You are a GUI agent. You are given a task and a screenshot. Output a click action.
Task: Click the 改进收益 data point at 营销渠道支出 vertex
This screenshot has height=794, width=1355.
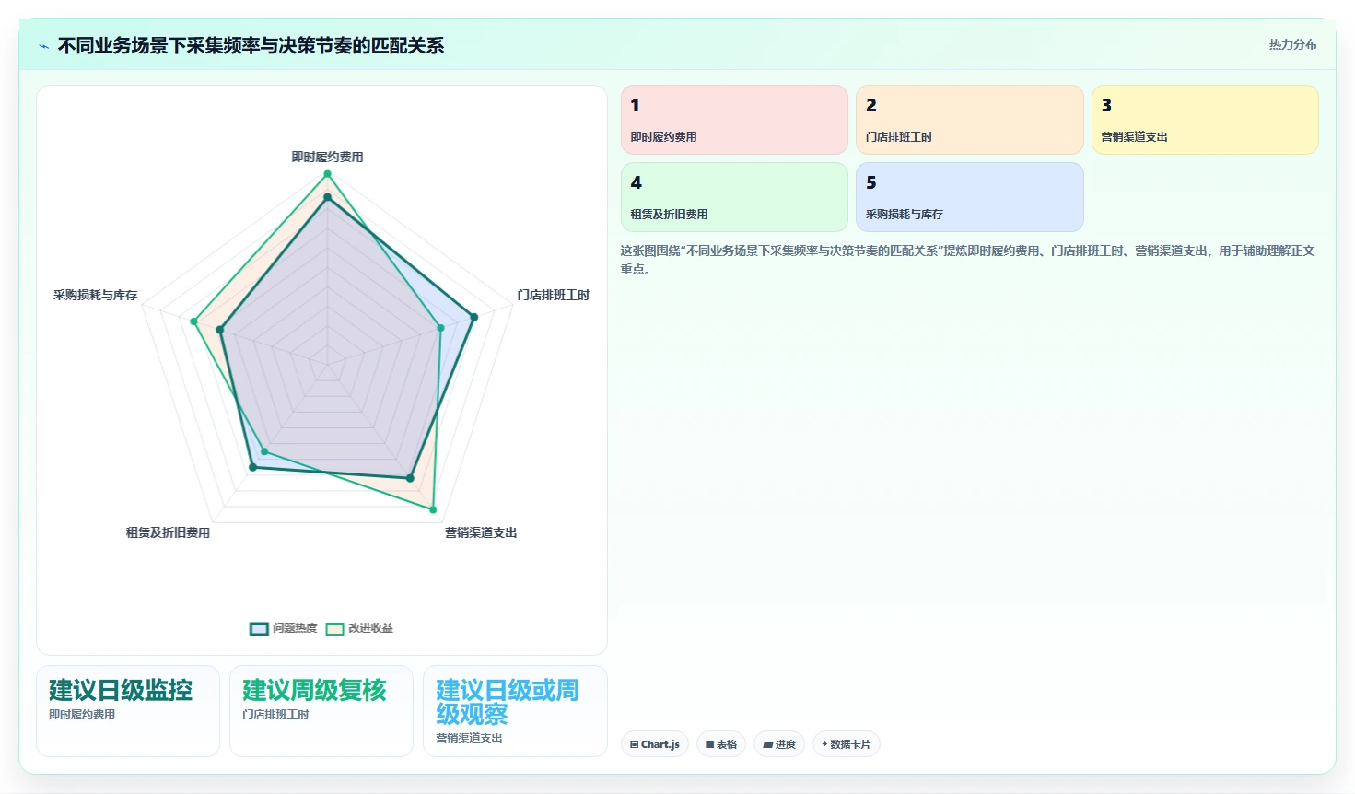point(433,509)
